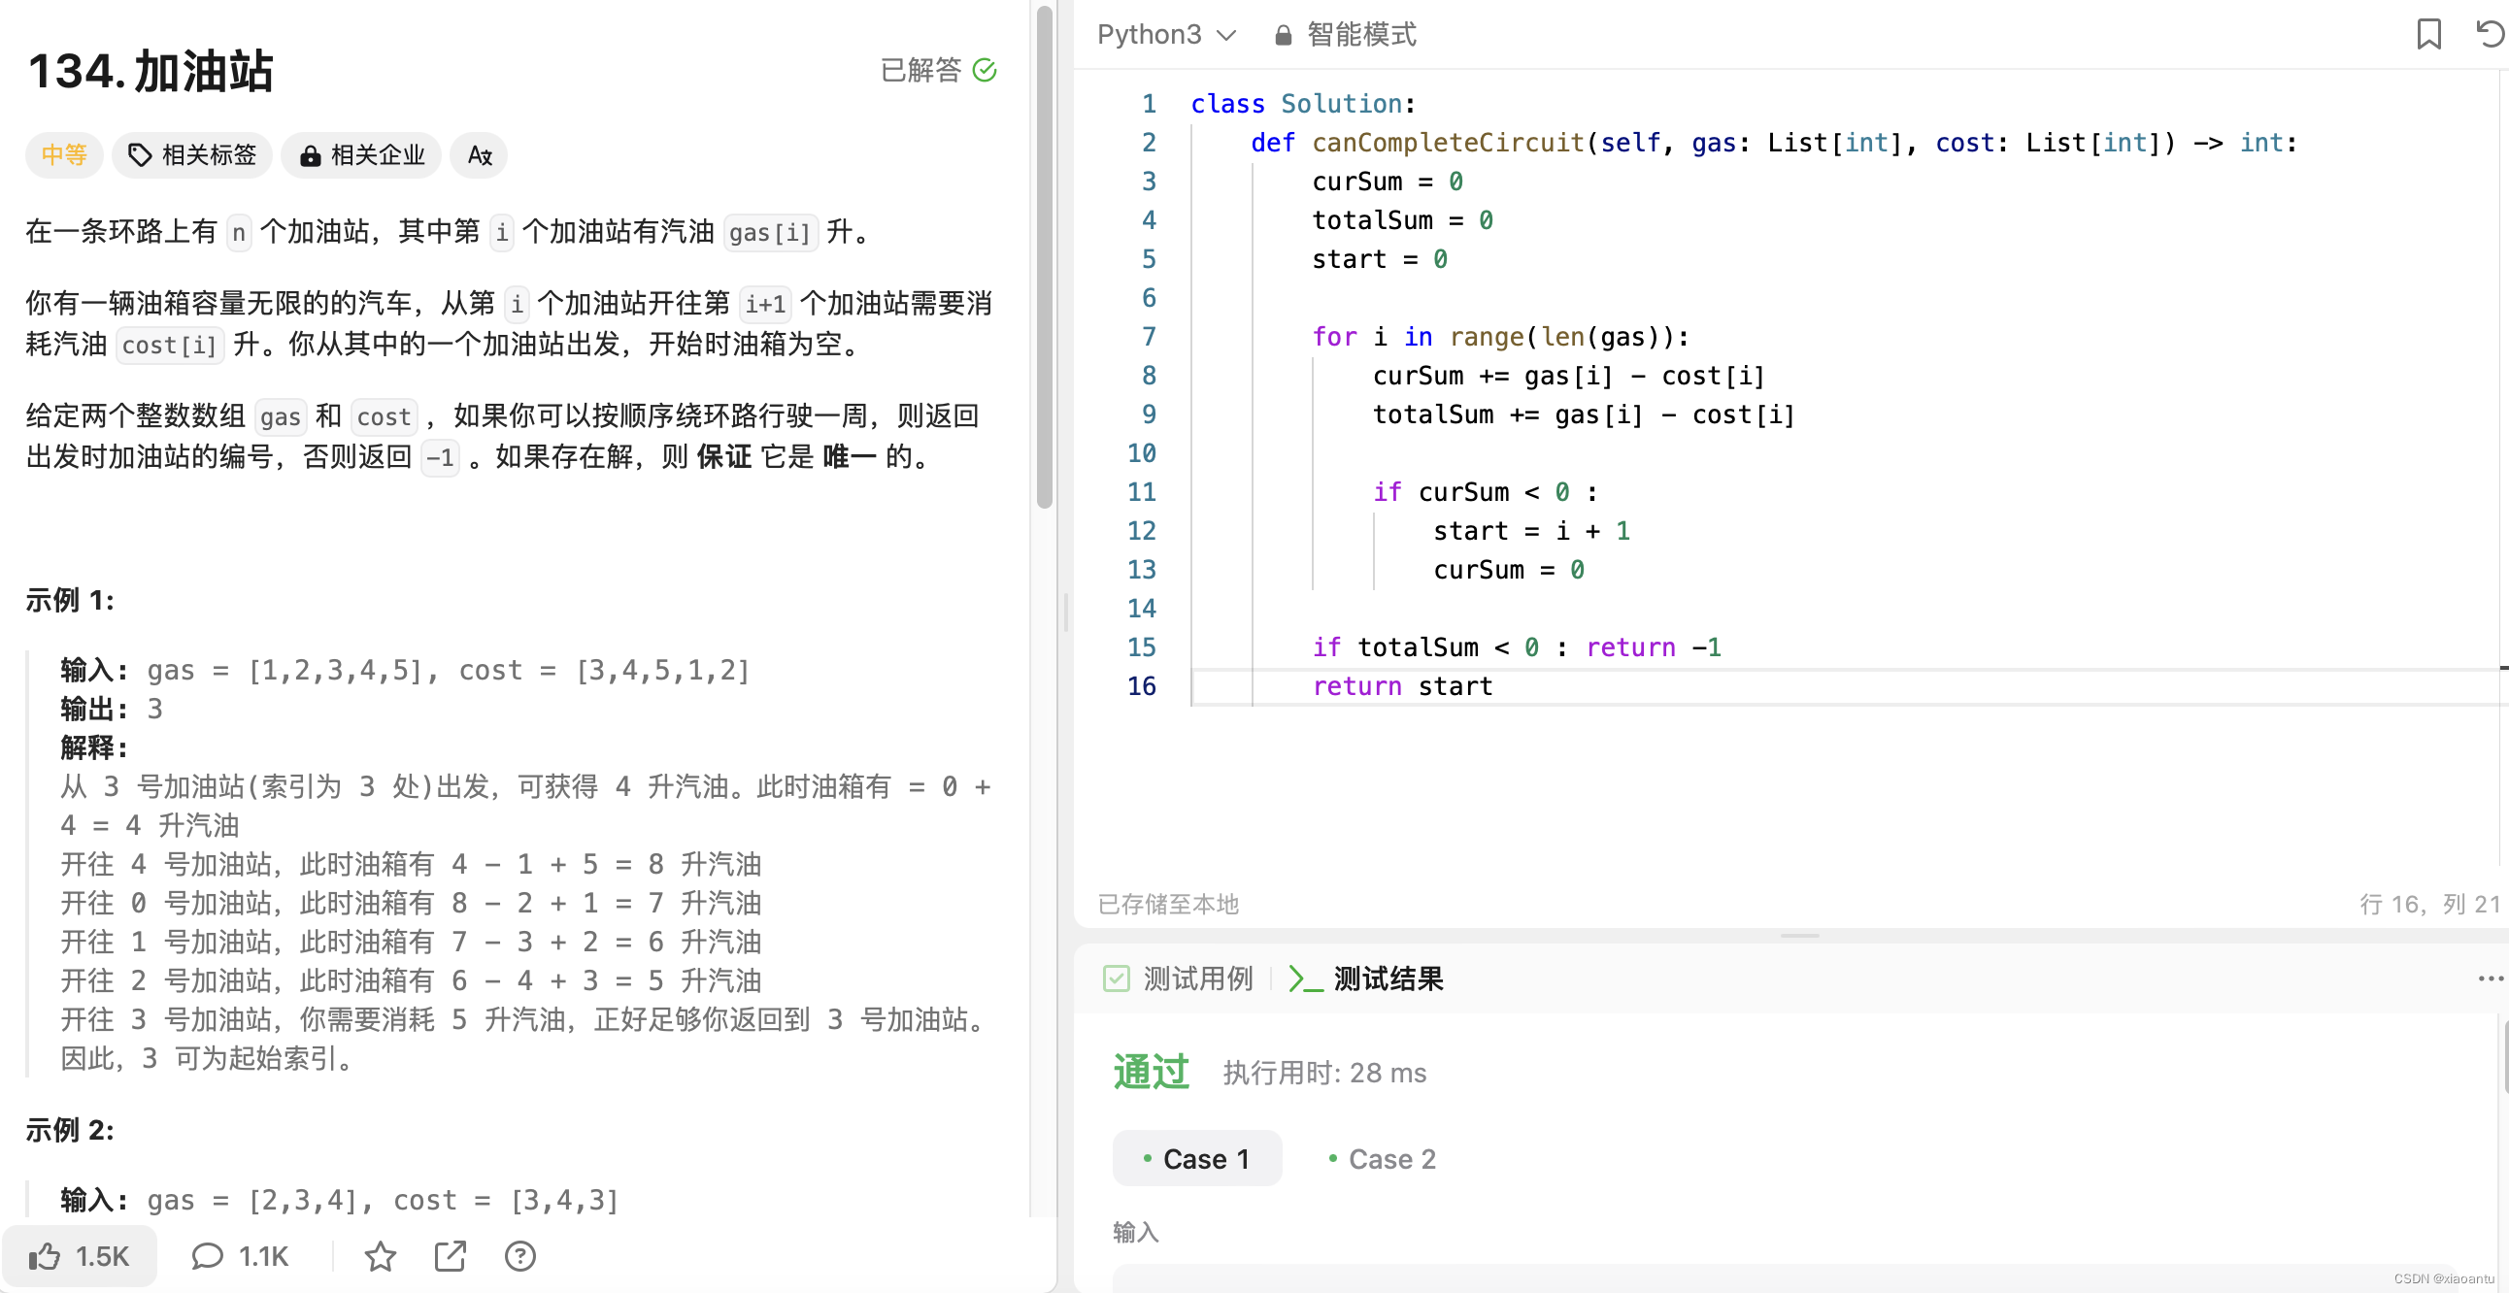Click the 示例 2: heading

coord(70,1129)
